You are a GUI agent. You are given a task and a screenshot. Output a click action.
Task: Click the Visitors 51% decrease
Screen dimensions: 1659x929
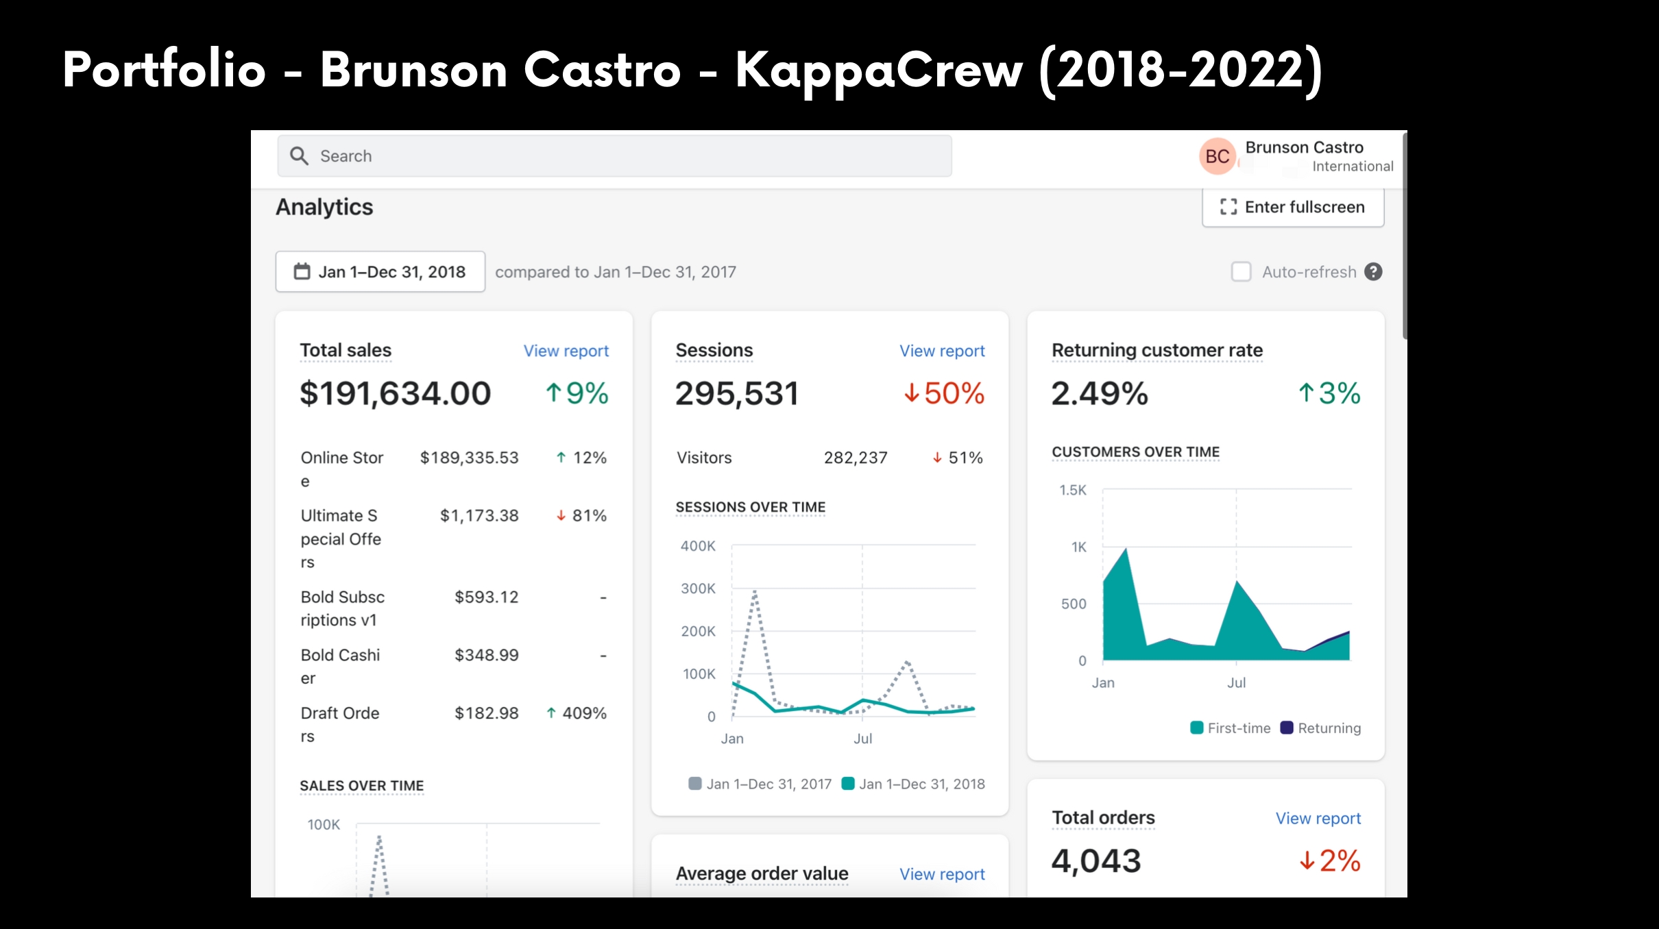pyautogui.click(x=958, y=458)
